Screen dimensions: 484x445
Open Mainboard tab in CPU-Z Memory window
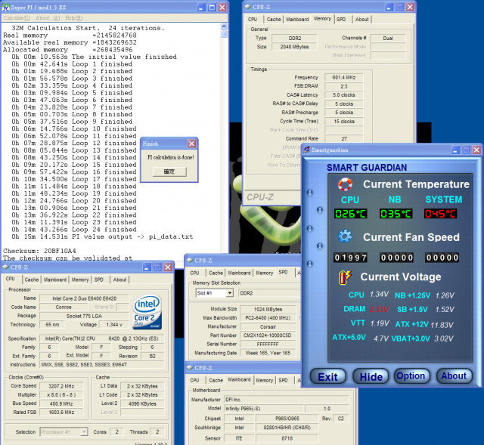click(x=297, y=19)
